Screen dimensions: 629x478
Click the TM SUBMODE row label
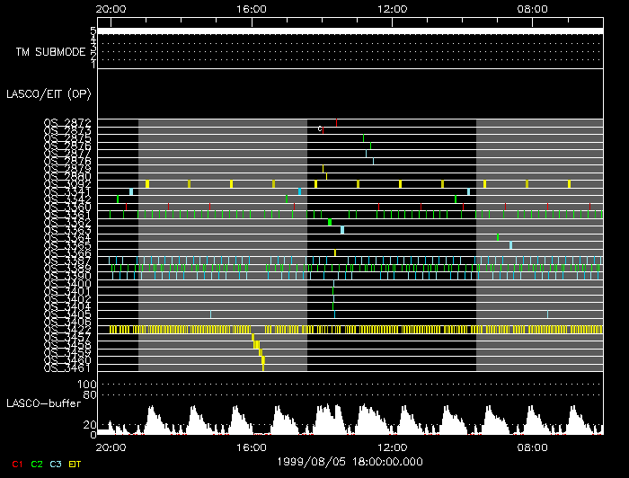50,52
